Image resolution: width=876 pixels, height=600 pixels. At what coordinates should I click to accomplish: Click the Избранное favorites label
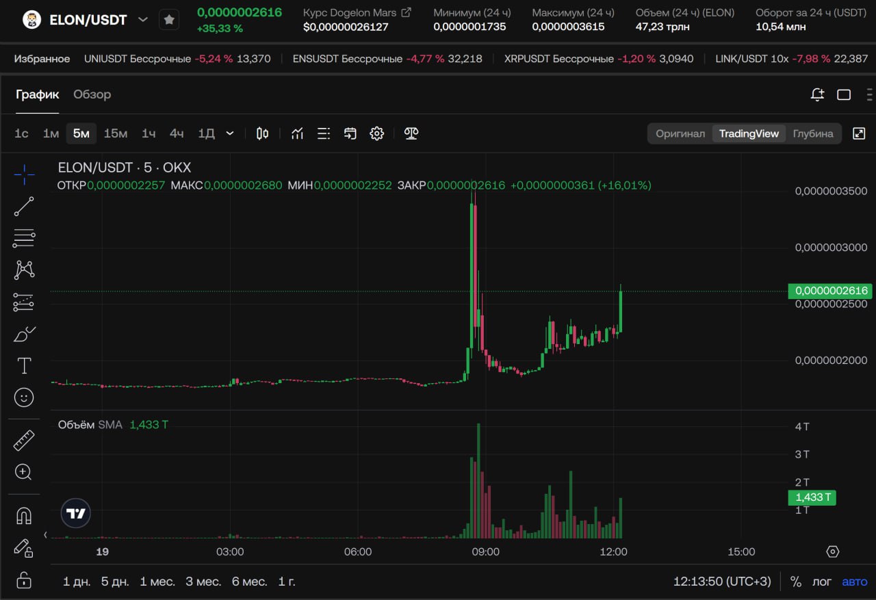(x=42, y=59)
